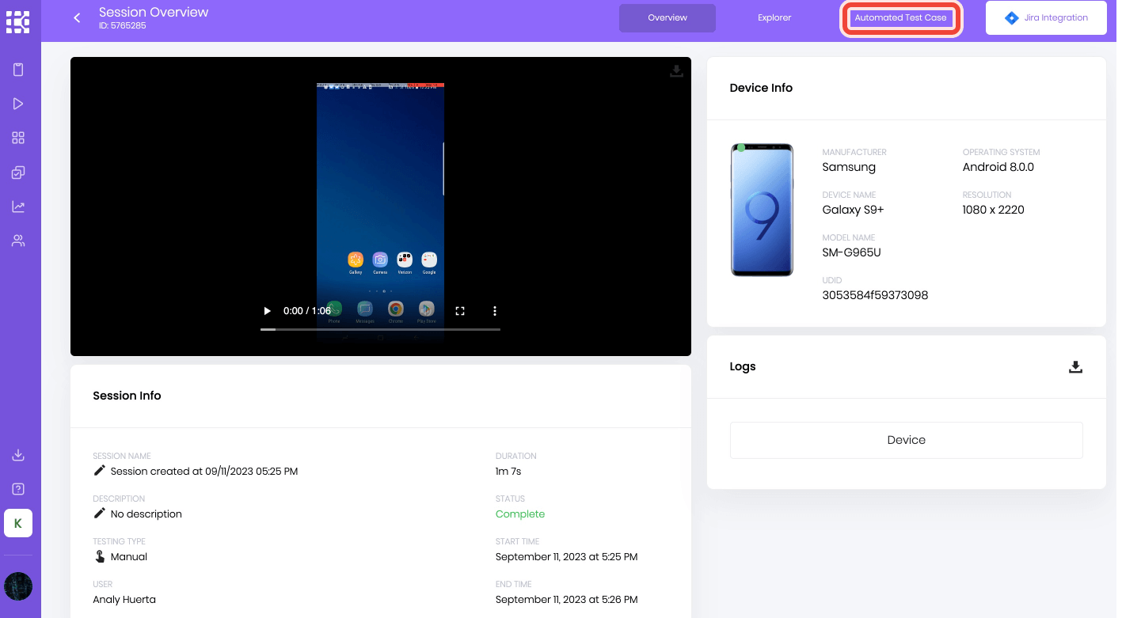This screenshot has width=1122, height=618.
Task: Edit the description using its pencil icon
Action: pyautogui.click(x=99, y=513)
